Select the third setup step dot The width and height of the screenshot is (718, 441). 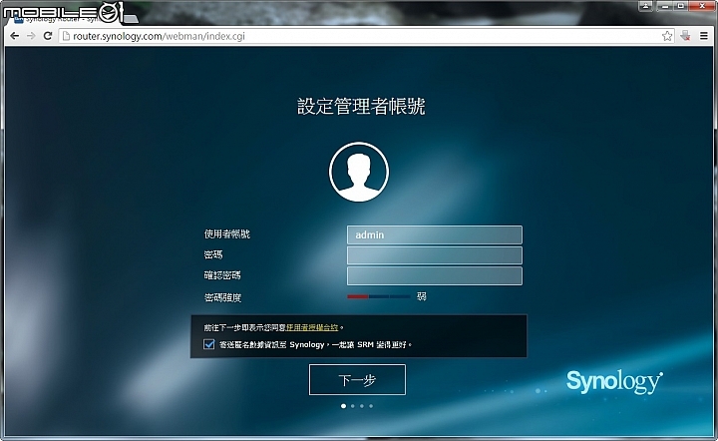pos(362,406)
